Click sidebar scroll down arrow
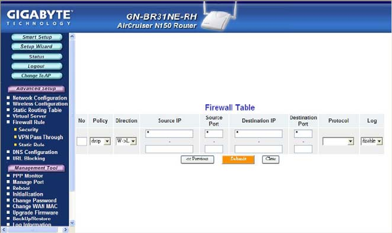Image resolution: width=392 pixels, height=233 pixels. click(x=72, y=223)
